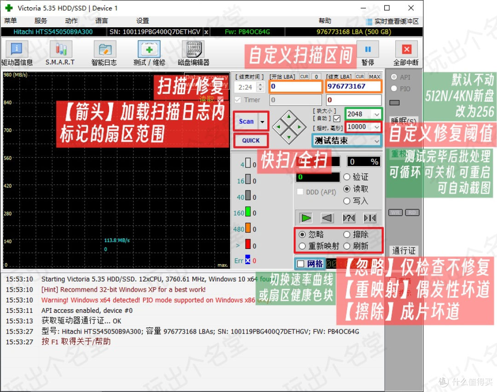Open the 动作 menu
Image resolution: width=497 pixels, height=392 pixels.
[71, 21]
